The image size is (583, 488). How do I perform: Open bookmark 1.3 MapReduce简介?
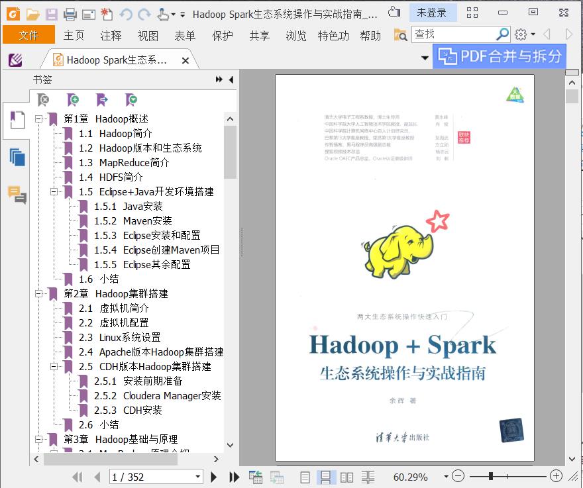tap(124, 163)
